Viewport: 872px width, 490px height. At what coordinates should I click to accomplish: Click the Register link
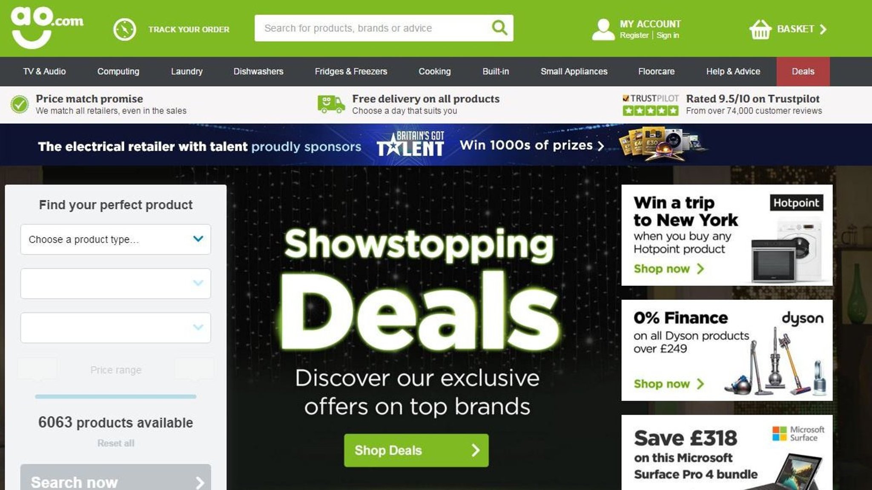634,35
